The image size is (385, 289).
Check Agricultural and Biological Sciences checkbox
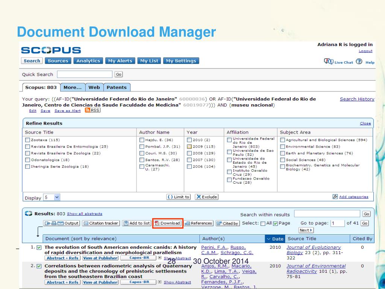(x=283, y=140)
